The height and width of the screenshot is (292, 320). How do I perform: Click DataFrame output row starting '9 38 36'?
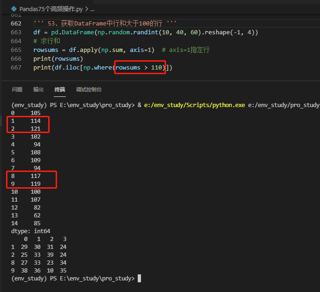pos(39,271)
